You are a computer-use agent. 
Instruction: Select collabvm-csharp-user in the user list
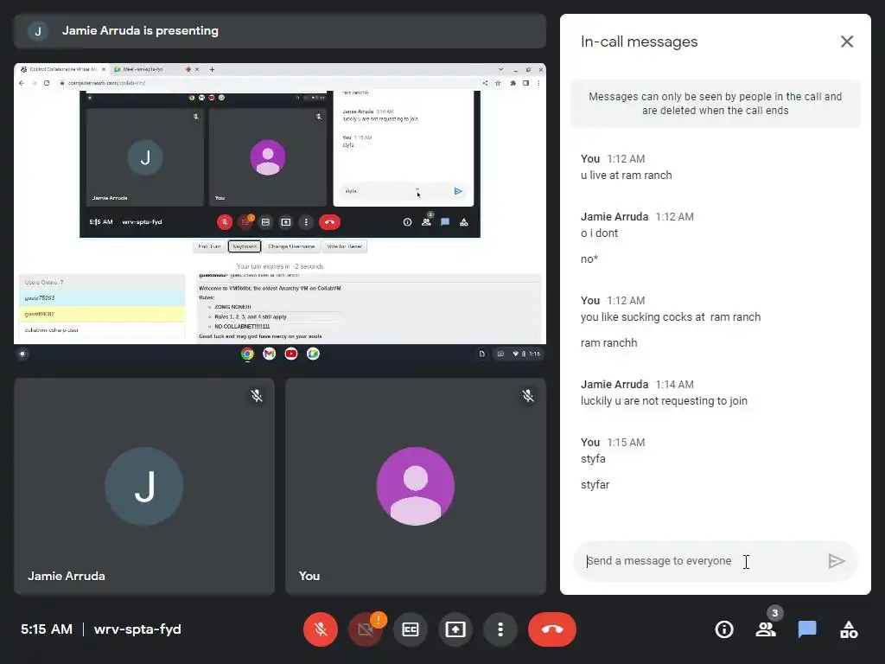(102, 329)
